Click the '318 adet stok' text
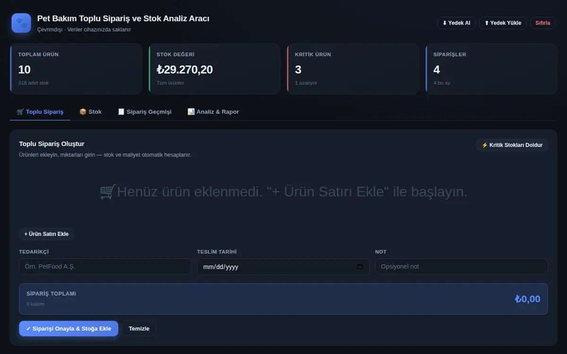 (34, 83)
